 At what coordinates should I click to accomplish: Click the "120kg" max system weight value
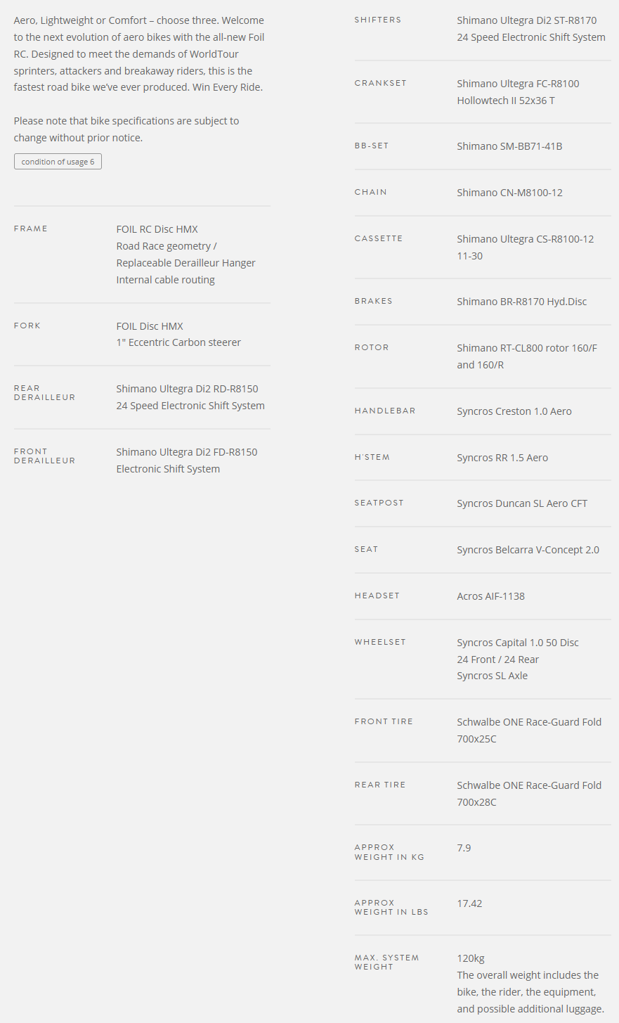click(471, 958)
